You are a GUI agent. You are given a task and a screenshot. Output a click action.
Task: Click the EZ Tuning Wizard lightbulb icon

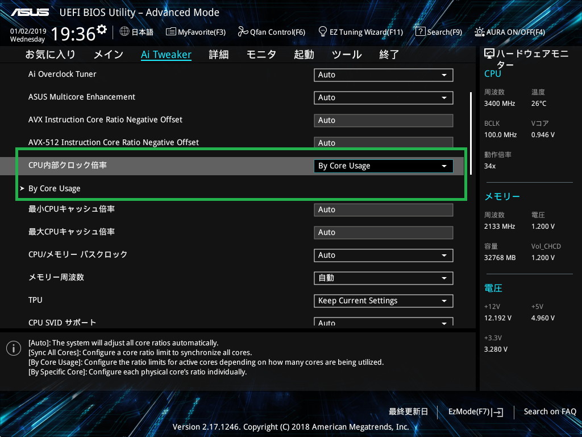coord(323,32)
